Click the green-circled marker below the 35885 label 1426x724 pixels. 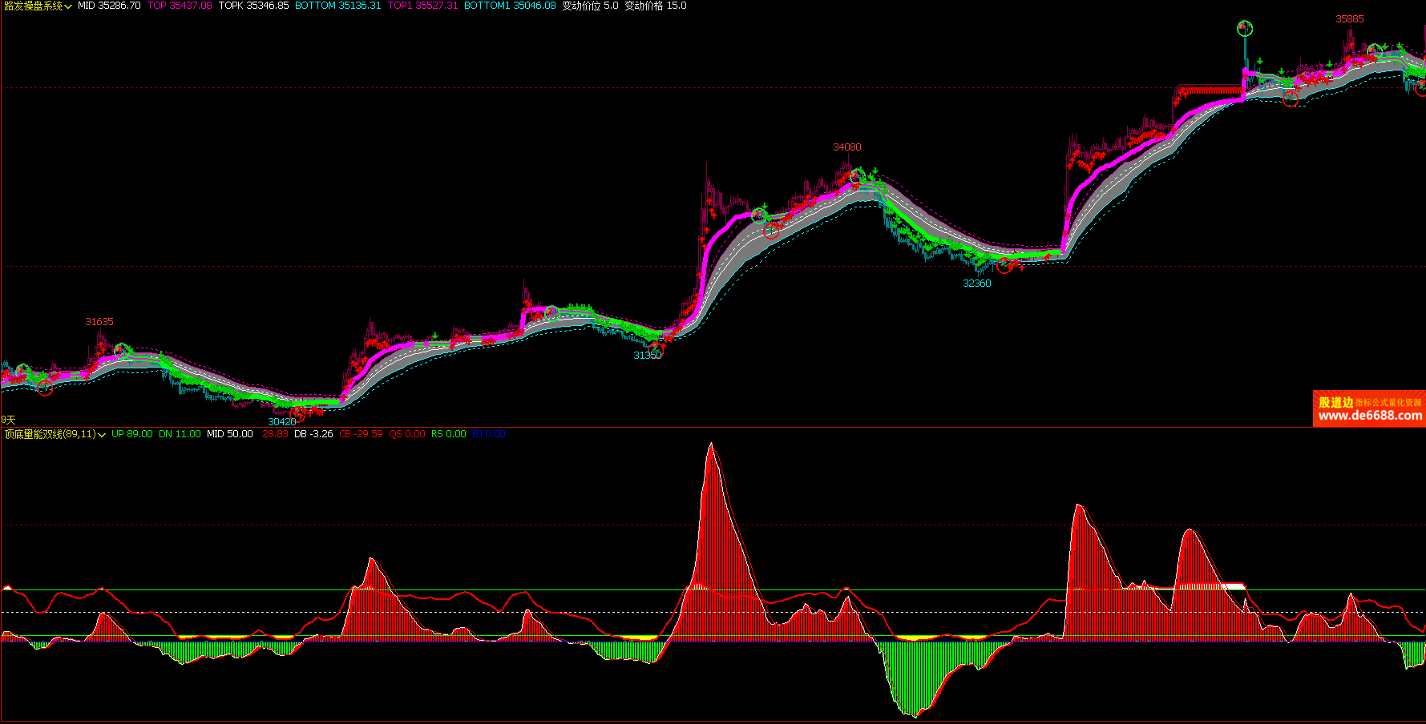tap(1374, 50)
